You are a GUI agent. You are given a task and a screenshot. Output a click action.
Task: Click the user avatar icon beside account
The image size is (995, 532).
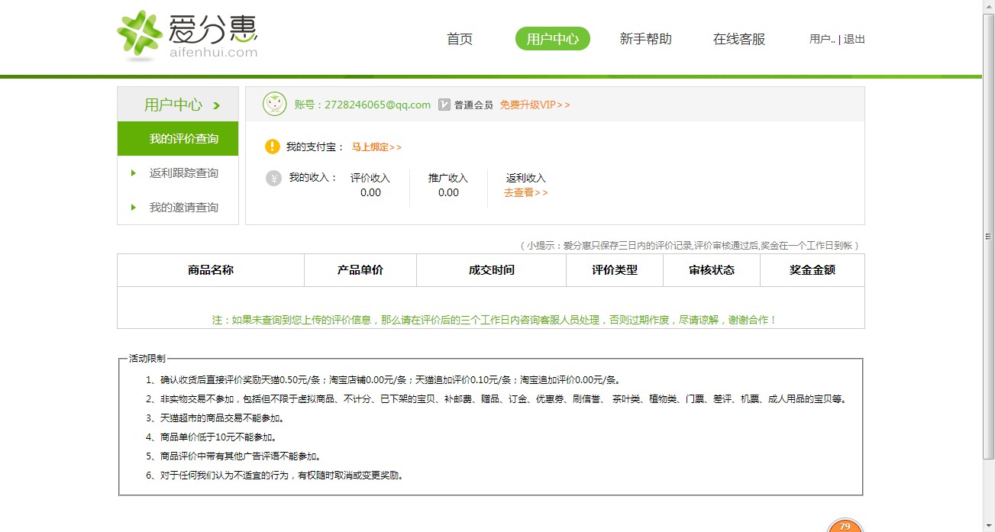(x=275, y=104)
